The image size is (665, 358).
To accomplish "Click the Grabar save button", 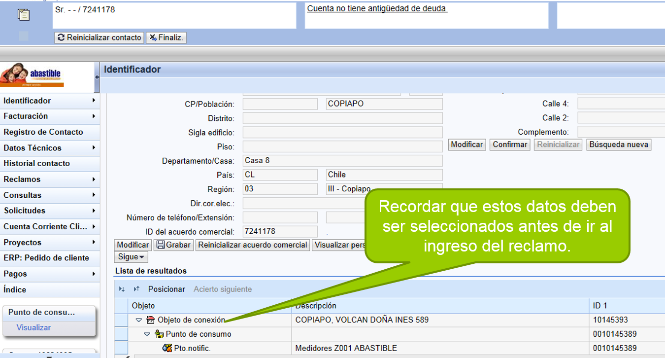I will pos(173,245).
